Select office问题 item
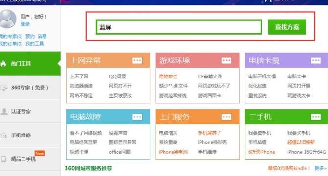This screenshot has width=328, height=176. [120, 152]
